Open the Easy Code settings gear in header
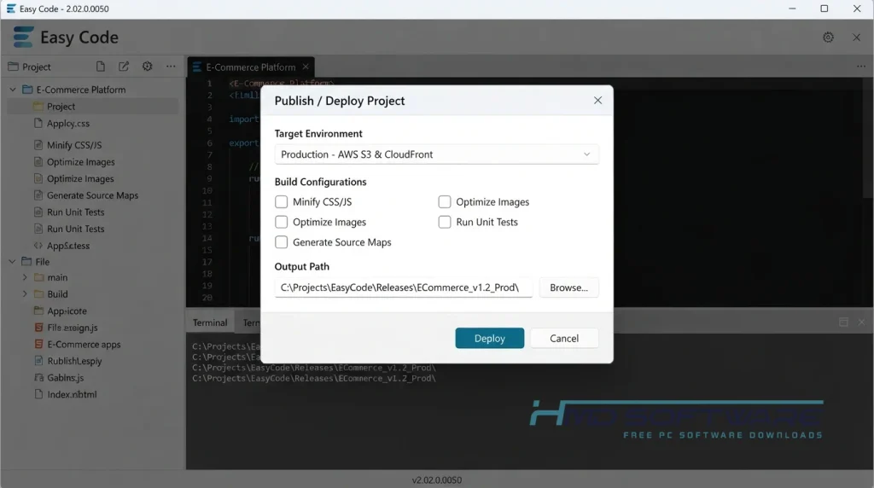Screen dimensions: 874x488 point(828,38)
